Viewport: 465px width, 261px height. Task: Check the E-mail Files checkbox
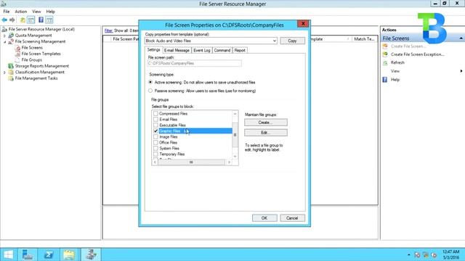point(155,119)
